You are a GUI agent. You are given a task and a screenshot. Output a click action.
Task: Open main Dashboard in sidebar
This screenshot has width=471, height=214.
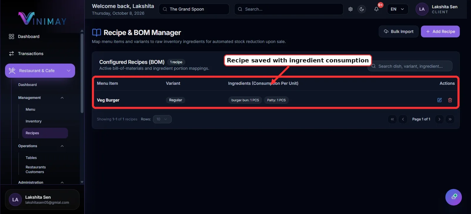click(x=29, y=37)
